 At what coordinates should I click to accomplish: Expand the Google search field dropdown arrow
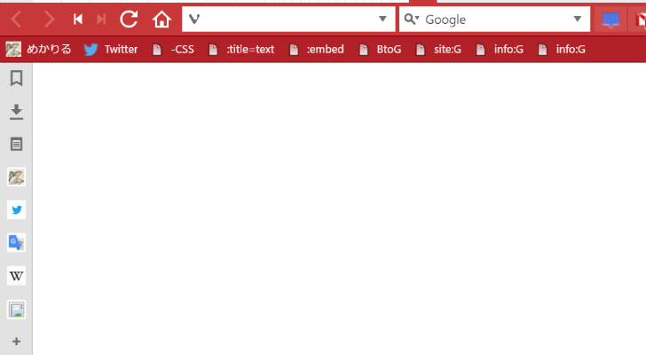click(x=578, y=19)
